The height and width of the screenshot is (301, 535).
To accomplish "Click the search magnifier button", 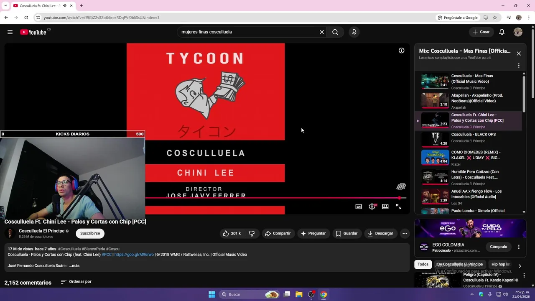I will click(x=335, y=32).
